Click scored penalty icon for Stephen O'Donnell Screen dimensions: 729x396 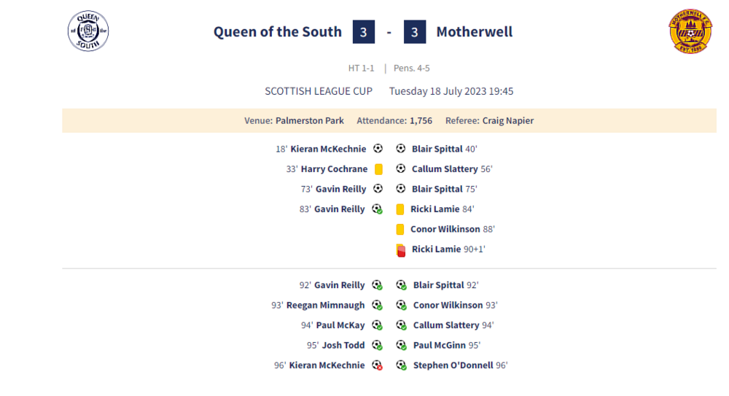401,365
